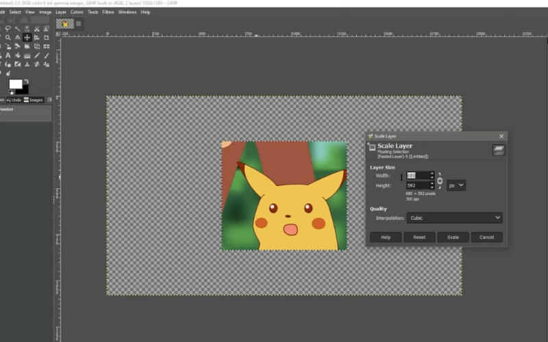The image size is (548, 342).
Task: Open the Layer menu
Action: tap(61, 12)
